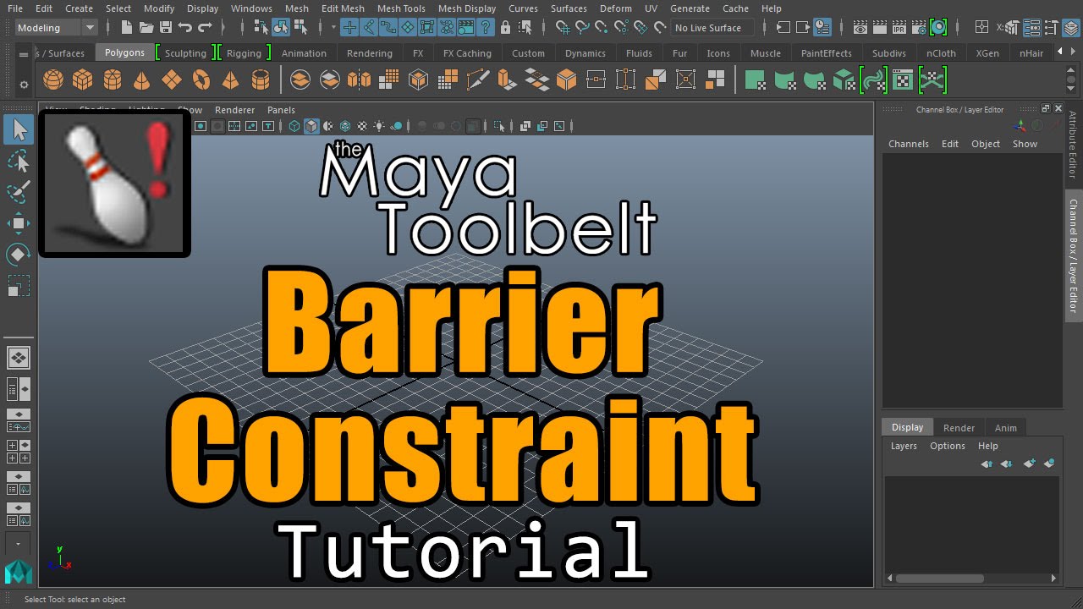Open Layers menu in Layer Editor

(904, 446)
